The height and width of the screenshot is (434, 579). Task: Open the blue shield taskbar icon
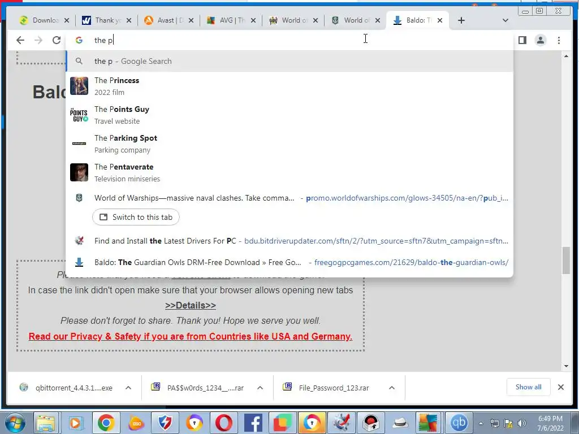point(165,423)
